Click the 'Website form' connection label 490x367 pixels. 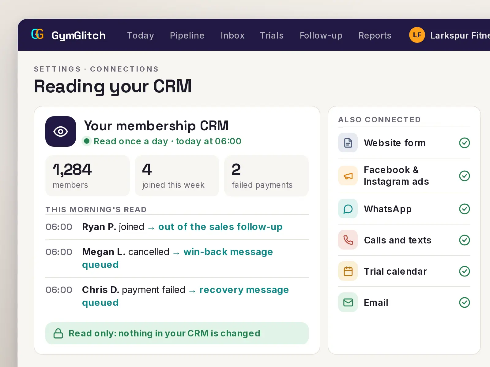(395, 143)
